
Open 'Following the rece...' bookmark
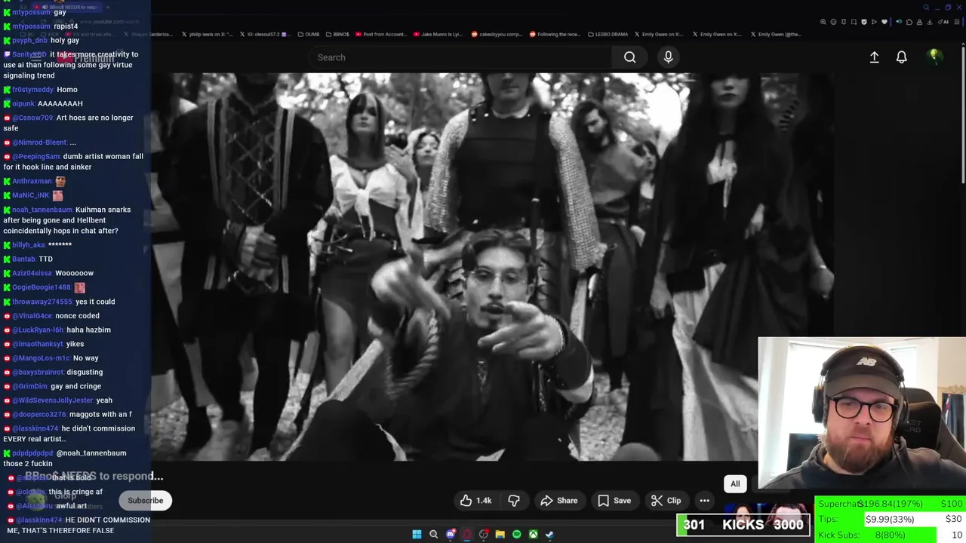555,34
